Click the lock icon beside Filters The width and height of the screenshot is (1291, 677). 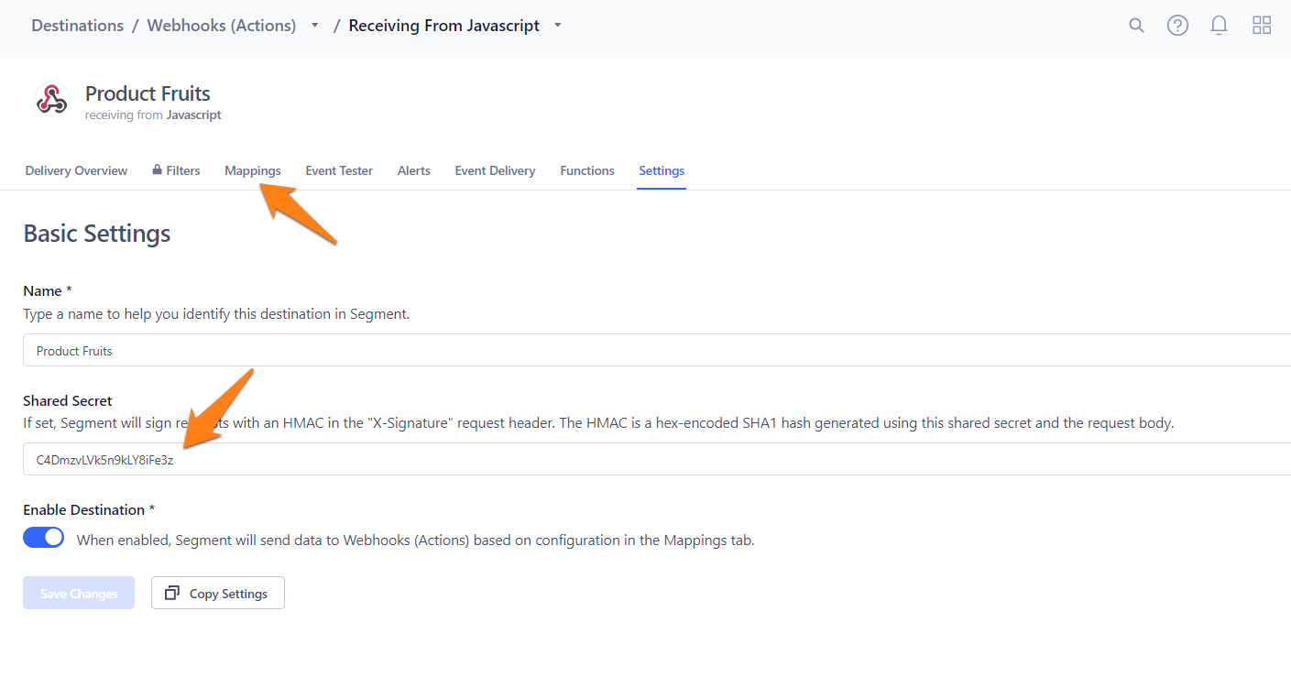[155, 169]
